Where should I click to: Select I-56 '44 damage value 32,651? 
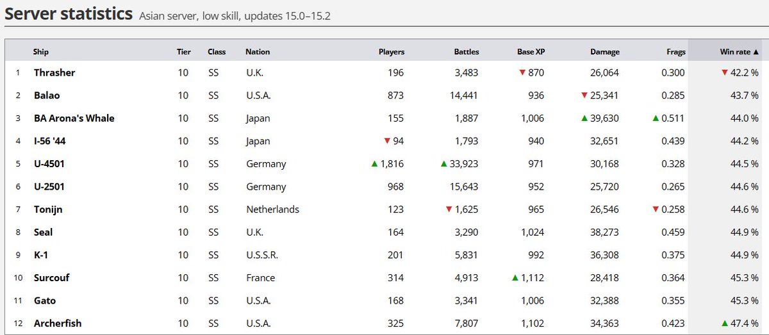604,141
